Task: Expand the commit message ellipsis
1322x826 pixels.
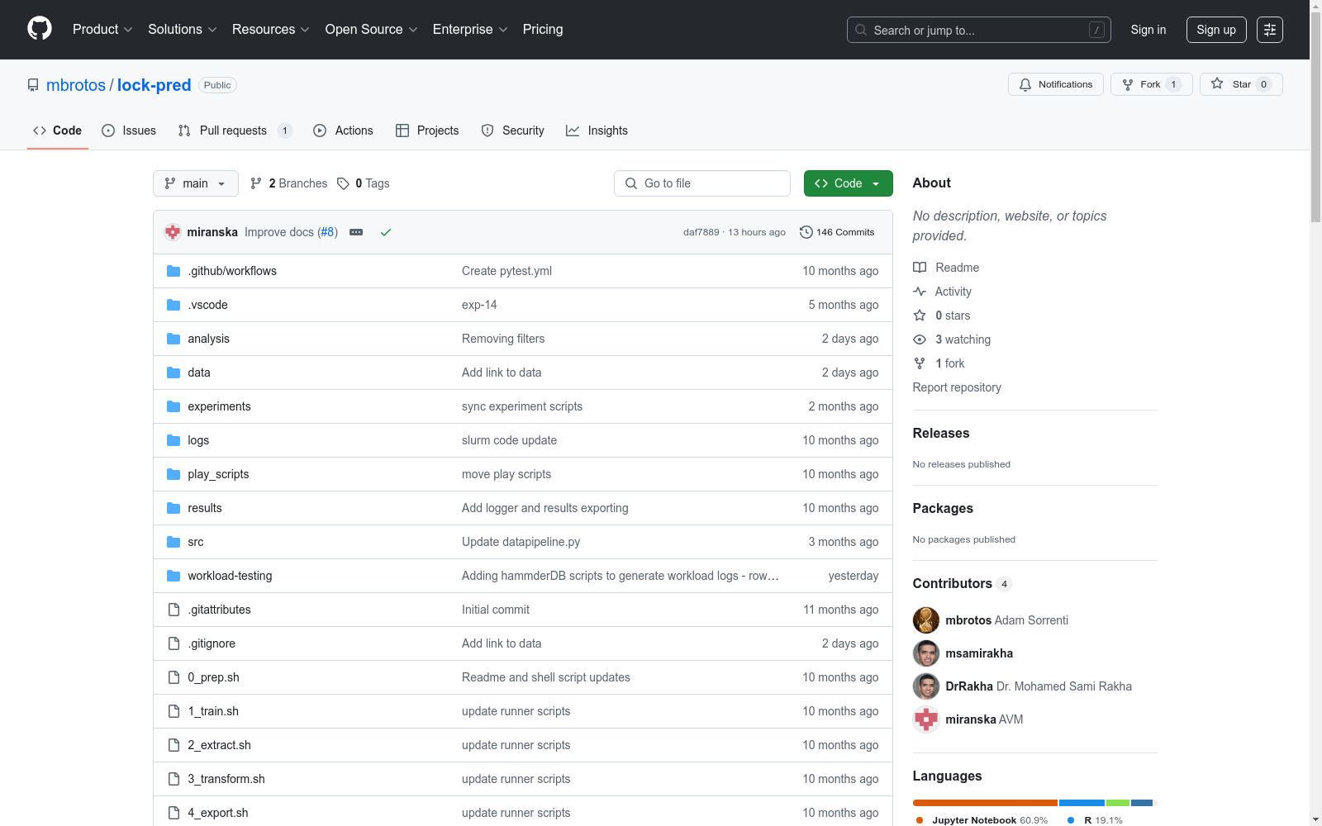Action: click(x=356, y=232)
